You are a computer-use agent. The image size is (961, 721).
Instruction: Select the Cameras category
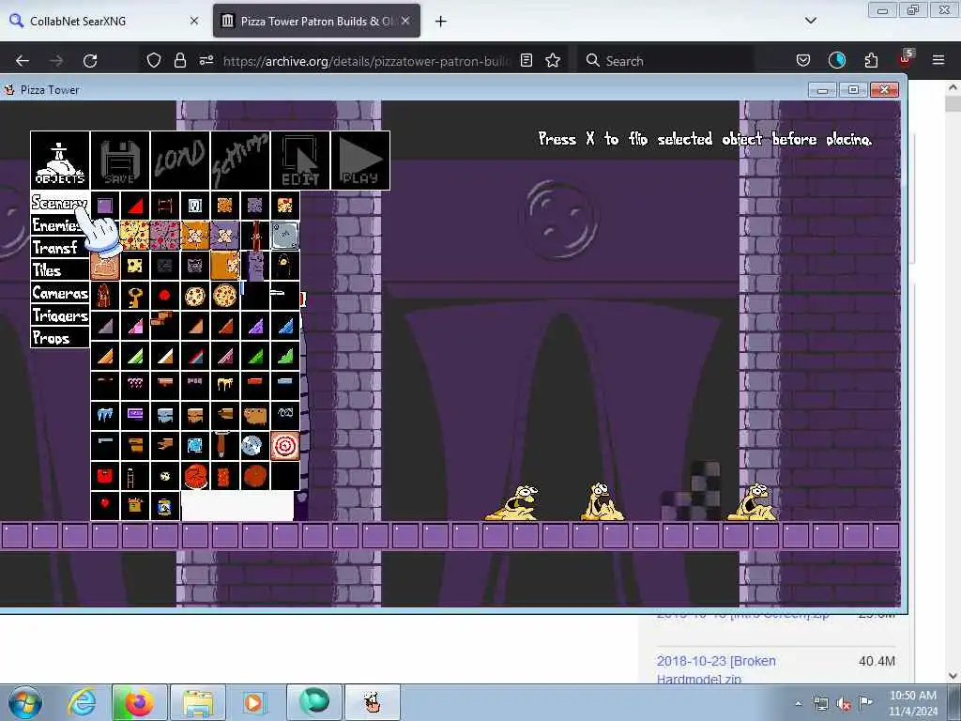coord(60,293)
